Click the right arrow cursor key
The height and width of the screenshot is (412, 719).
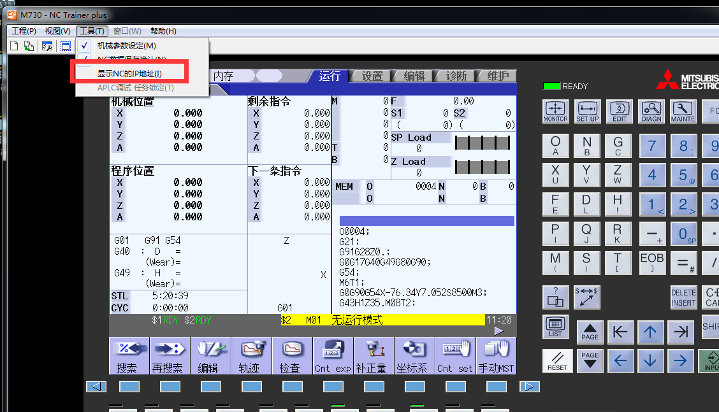(681, 360)
